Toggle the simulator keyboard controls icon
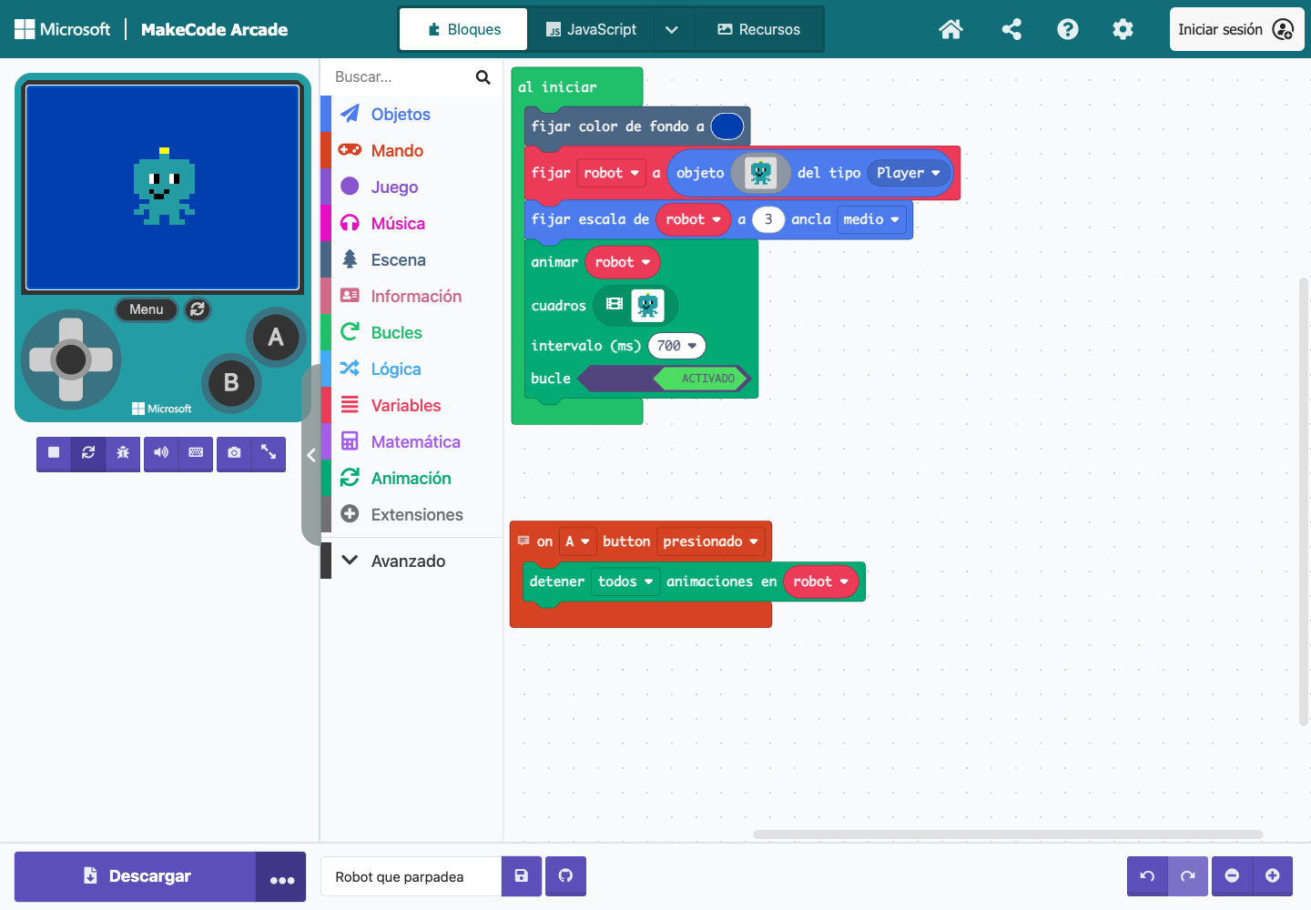The height and width of the screenshot is (910, 1311). [196, 452]
